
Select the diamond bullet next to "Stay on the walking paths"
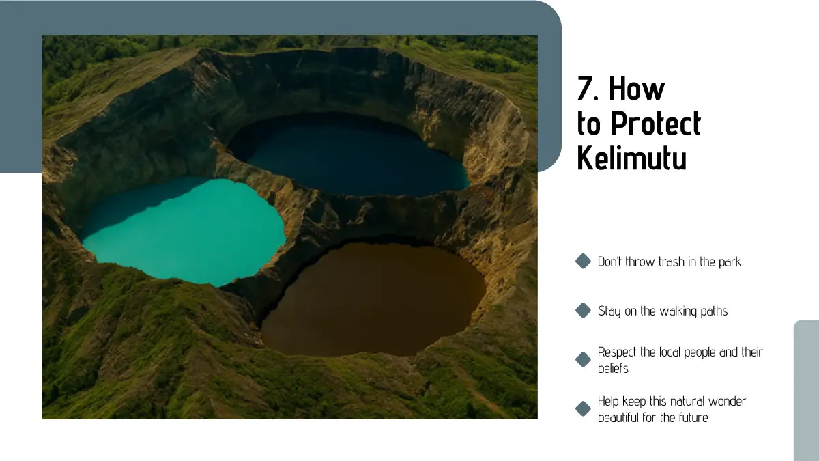pyautogui.click(x=583, y=311)
